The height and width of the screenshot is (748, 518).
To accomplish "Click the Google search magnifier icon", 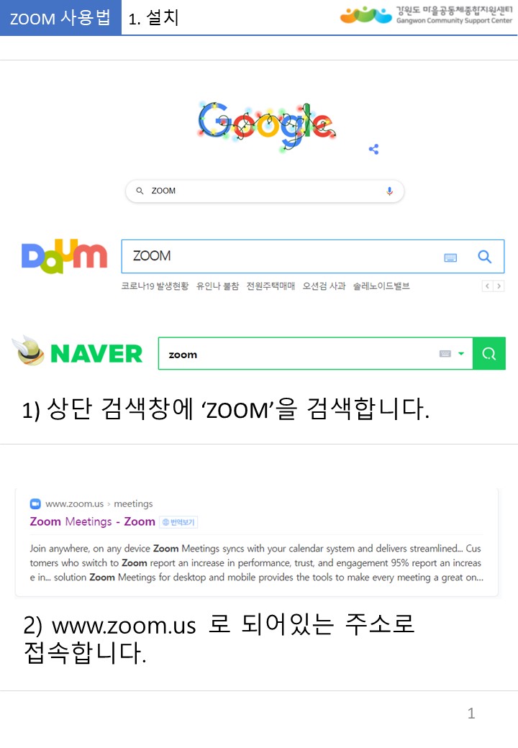I will 140,191.
